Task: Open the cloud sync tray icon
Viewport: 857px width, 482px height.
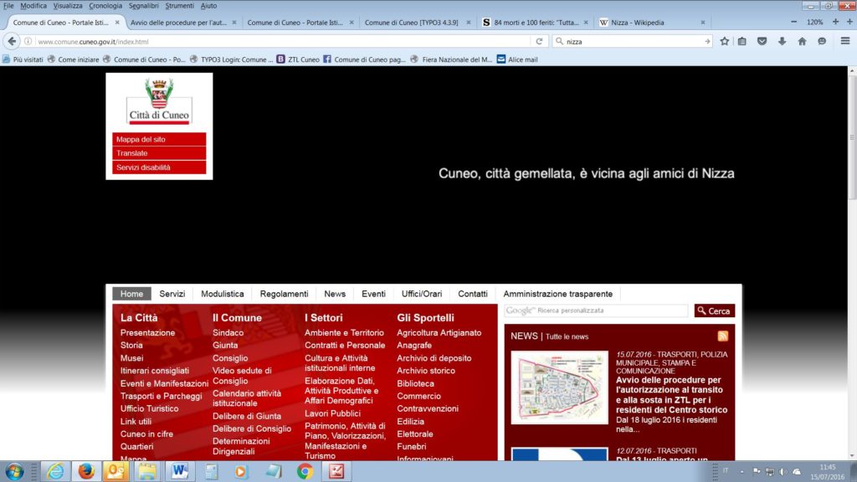Action: point(797,471)
